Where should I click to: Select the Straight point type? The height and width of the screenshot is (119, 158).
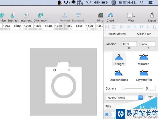[x=119, y=59]
